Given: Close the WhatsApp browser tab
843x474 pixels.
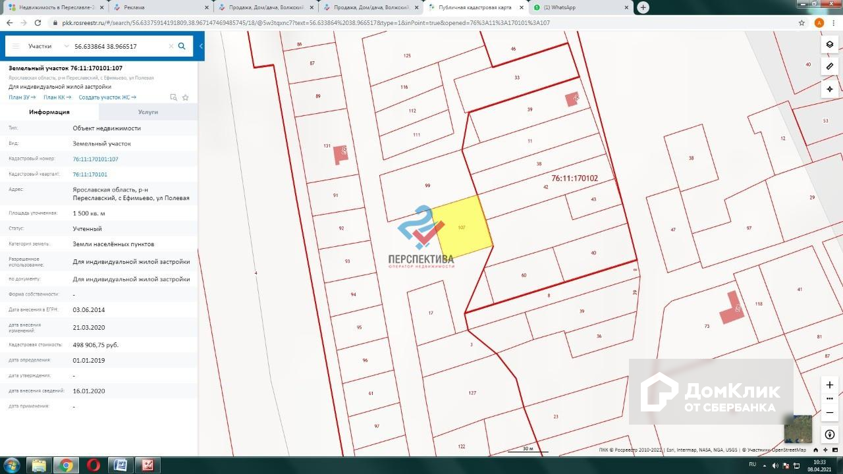Looking at the screenshot, I should (x=627, y=7).
